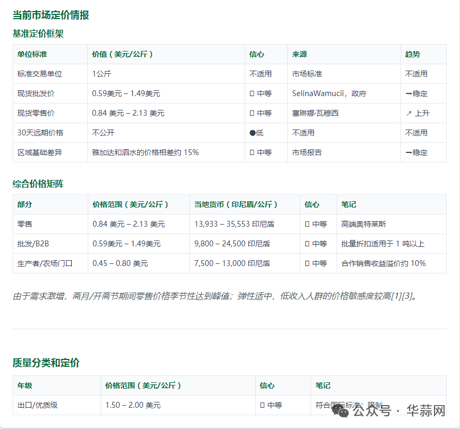Select the 出口/优质级 row label
This screenshot has width=460, height=429.
coord(38,405)
